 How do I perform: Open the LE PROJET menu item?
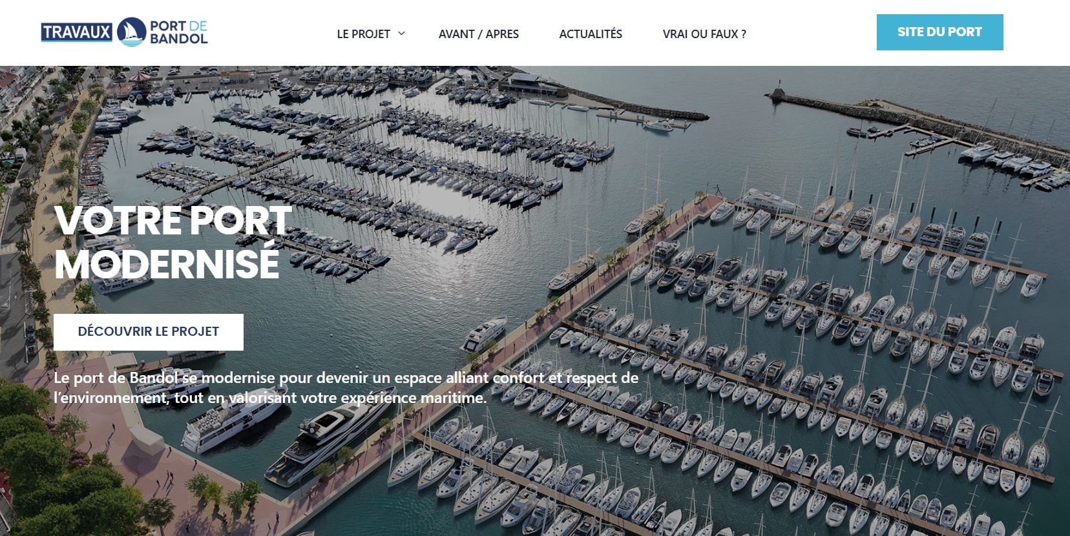pos(363,34)
